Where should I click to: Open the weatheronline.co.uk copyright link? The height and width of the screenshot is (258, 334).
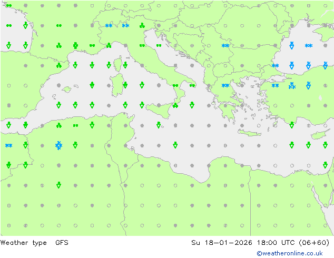click(x=289, y=253)
